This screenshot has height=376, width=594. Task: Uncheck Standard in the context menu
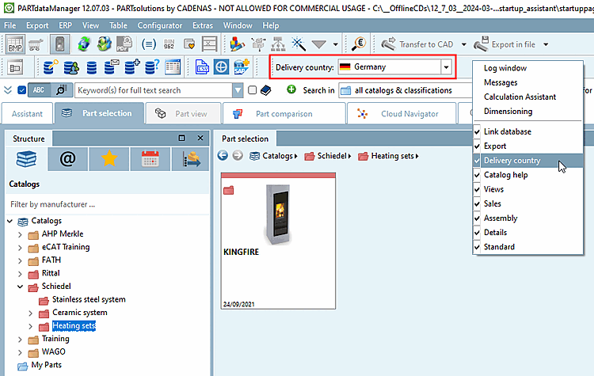(x=527, y=247)
